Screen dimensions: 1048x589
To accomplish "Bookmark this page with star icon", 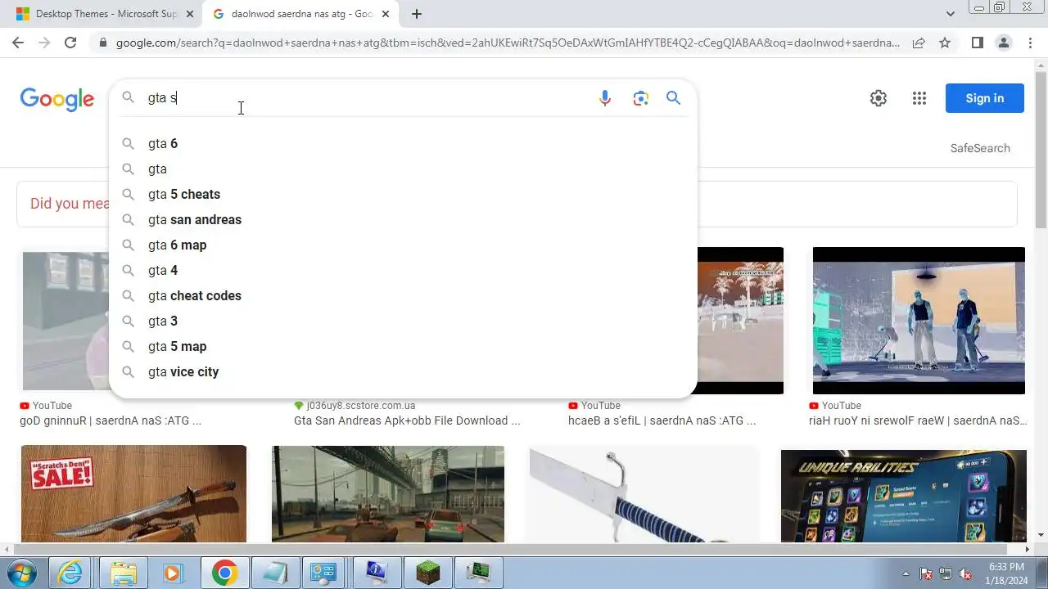I will [945, 43].
